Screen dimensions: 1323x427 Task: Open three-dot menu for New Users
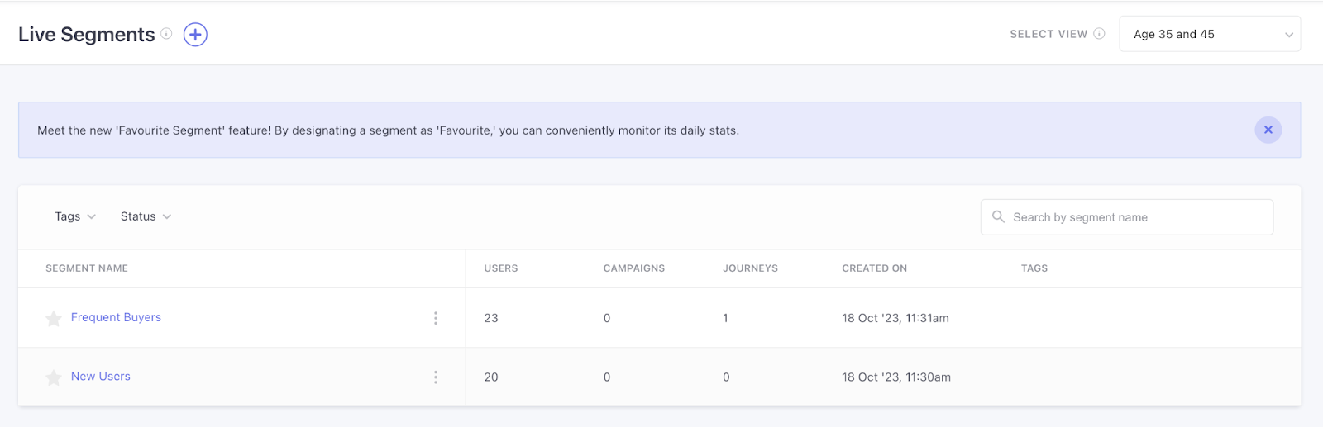click(x=436, y=377)
